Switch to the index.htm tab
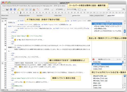 pyautogui.click(x=63, y=15)
